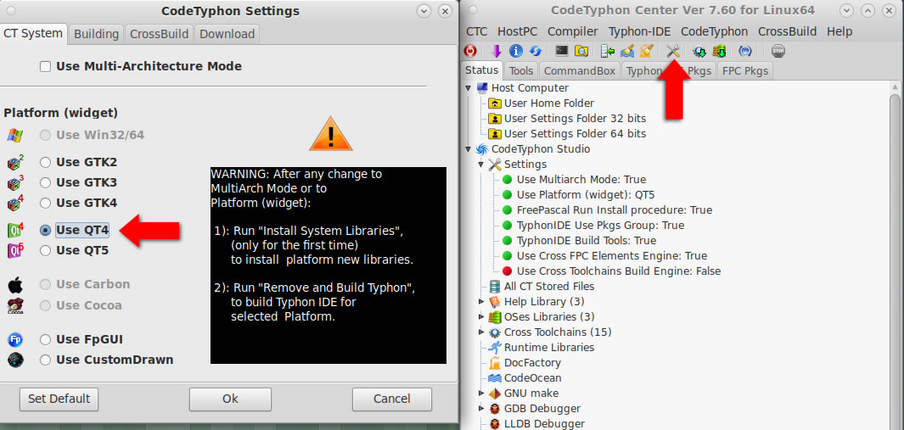Select the Use QT5 radio button
This screenshot has height=430, width=904.
[46, 251]
